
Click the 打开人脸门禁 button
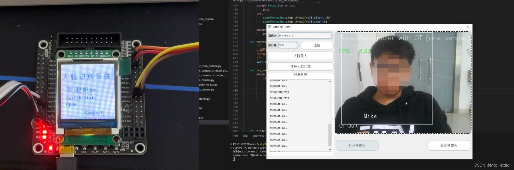pyautogui.click(x=300, y=67)
